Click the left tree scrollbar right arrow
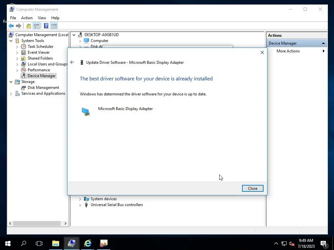Screen dimensions: 334x250 point(65,223)
